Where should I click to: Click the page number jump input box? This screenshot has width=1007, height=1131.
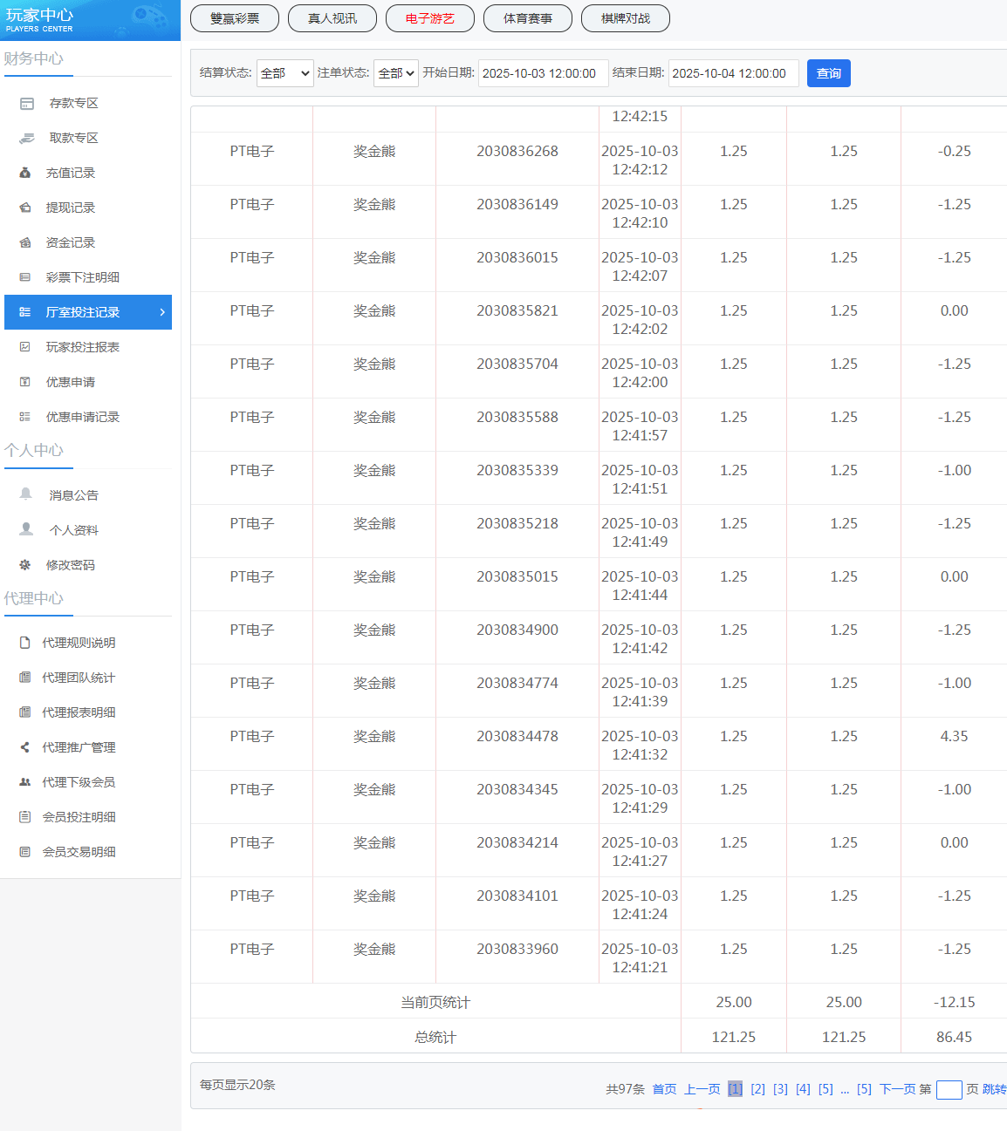click(x=949, y=1090)
